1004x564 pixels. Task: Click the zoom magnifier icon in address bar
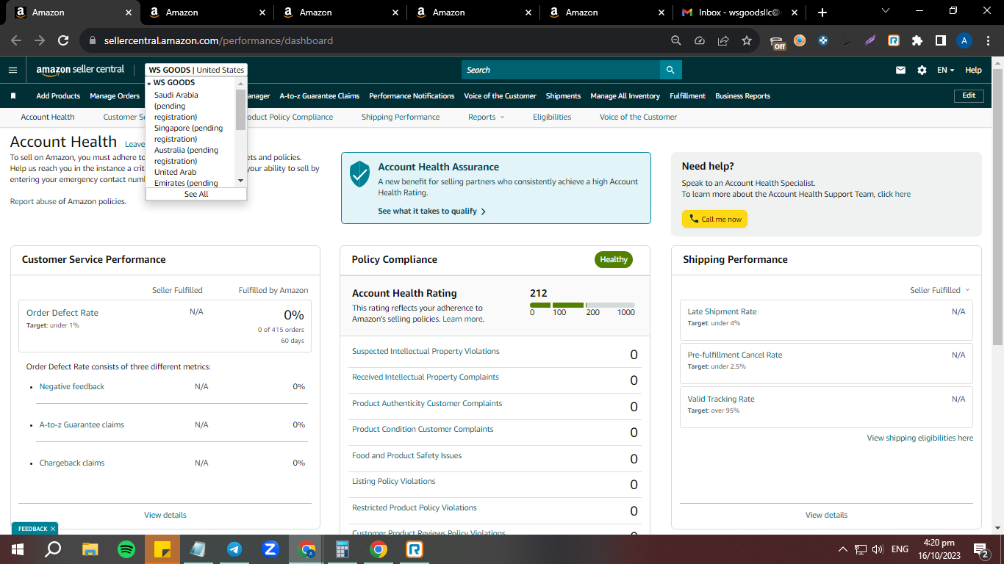(x=676, y=41)
